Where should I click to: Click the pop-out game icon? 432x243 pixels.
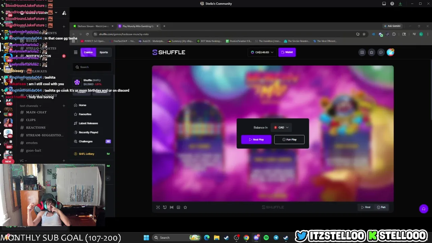coord(165,207)
